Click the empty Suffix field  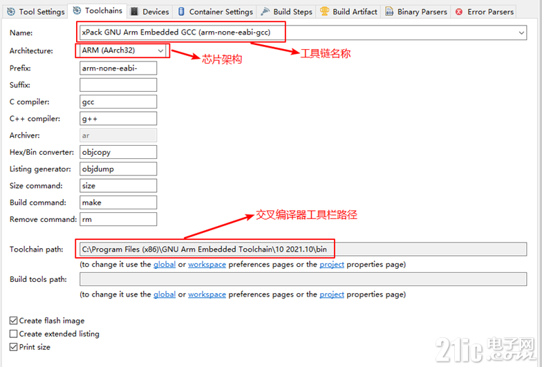tap(118, 85)
